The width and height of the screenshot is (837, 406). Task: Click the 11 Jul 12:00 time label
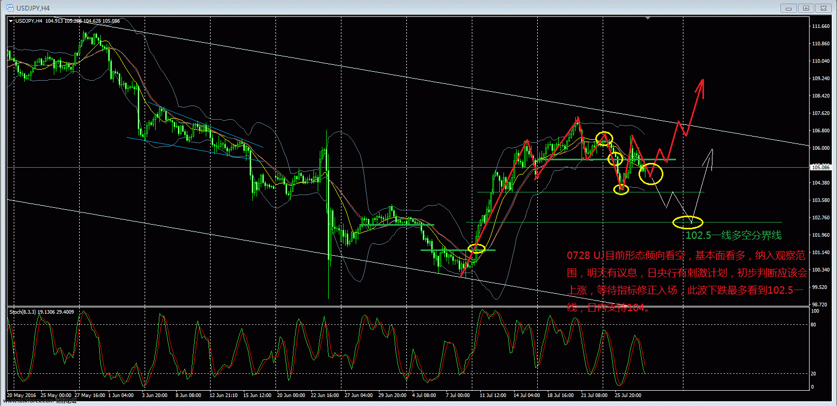[x=493, y=395]
